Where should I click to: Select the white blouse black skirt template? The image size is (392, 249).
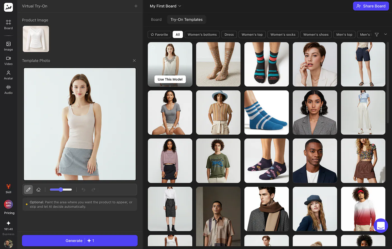point(170,209)
